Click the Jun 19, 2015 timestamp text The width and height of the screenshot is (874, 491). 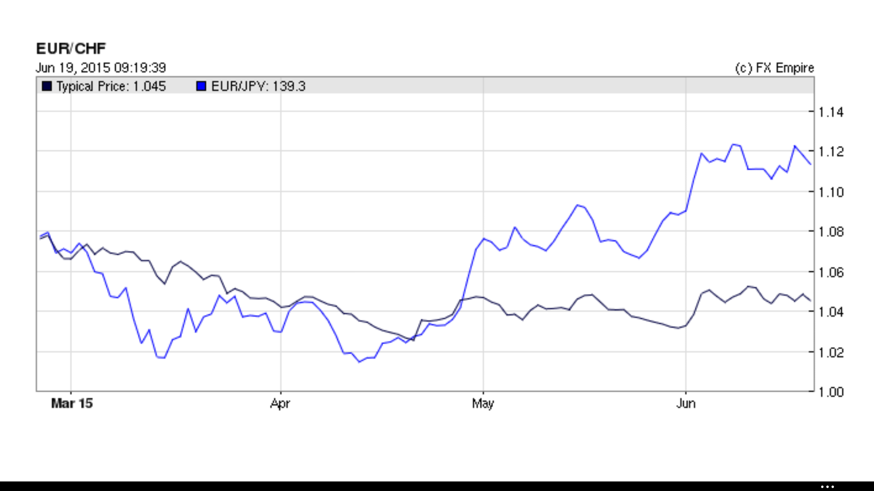pyautogui.click(x=101, y=68)
